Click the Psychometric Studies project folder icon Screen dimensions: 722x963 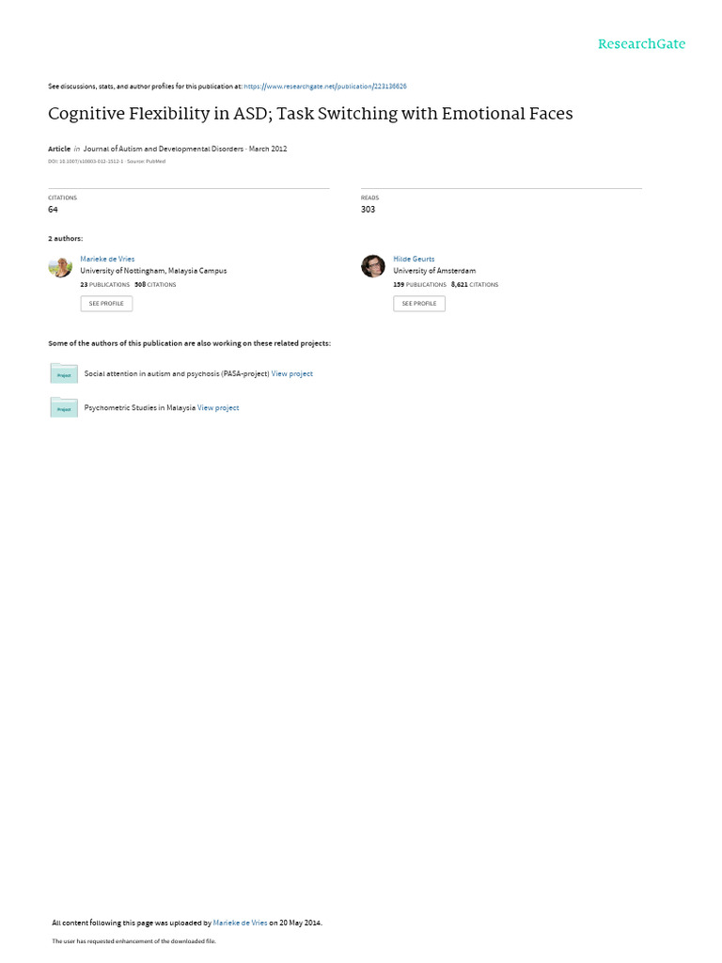tap(64, 407)
